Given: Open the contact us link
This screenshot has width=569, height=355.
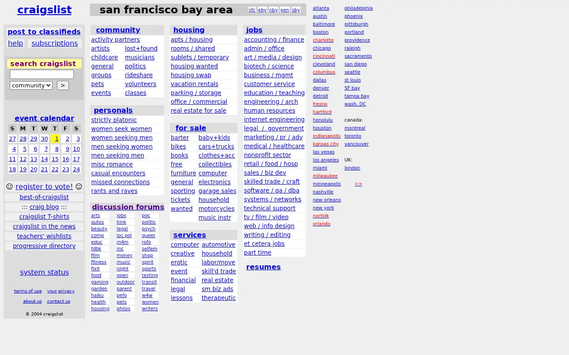Looking at the screenshot, I should point(59,301).
